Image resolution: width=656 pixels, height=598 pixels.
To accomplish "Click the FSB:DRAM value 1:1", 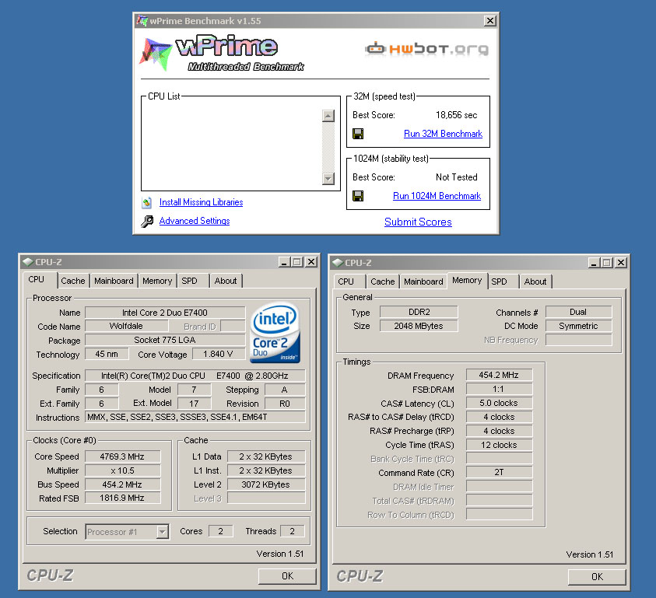I will click(499, 390).
